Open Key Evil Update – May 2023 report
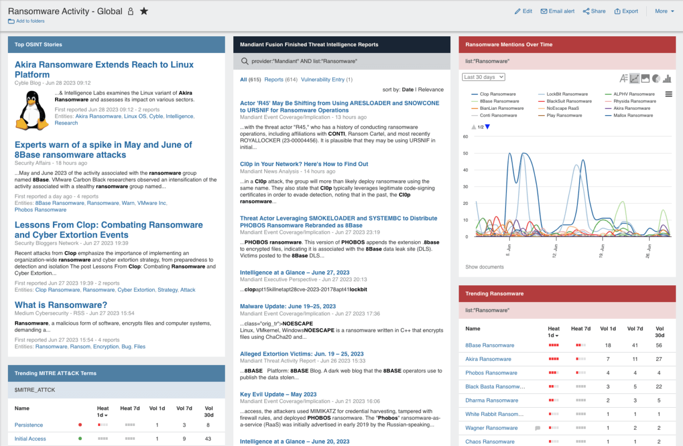Image resolution: width=683 pixels, height=446 pixels. pyautogui.click(x=278, y=394)
